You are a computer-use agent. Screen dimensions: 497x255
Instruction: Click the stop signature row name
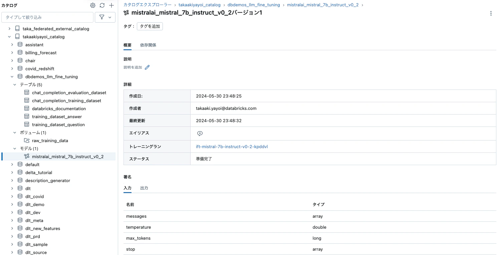point(131,249)
